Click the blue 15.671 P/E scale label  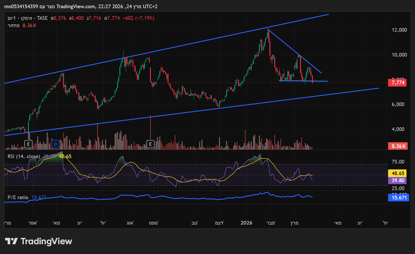[x=399, y=197]
